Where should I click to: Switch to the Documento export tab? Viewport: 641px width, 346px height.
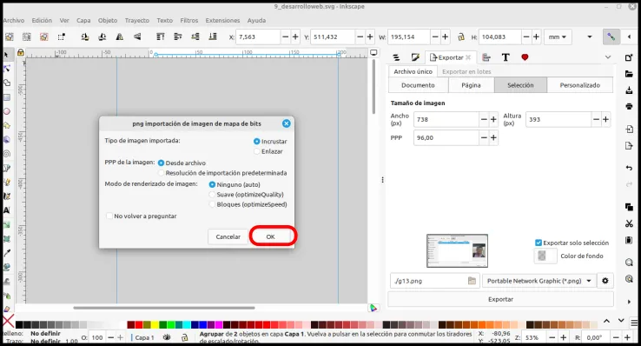tap(418, 85)
